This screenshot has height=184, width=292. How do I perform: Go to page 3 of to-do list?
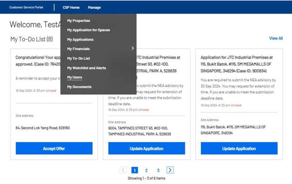coord(158,170)
